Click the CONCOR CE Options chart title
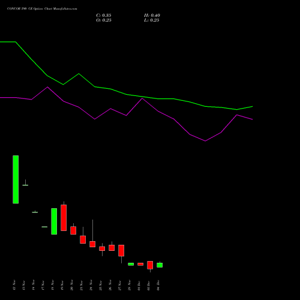This screenshot has height=300, width=300. coord(42,9)
